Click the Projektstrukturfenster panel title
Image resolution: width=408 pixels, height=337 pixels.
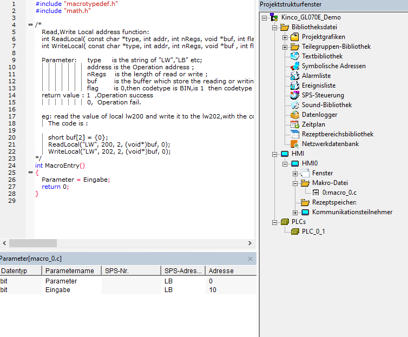tap(291, 4)
